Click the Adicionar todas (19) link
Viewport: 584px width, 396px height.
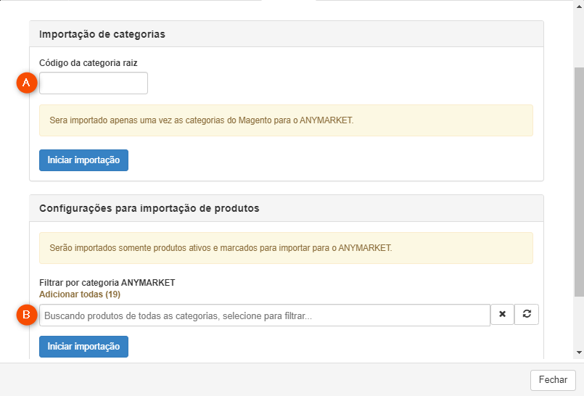click(x=80, y=294)
